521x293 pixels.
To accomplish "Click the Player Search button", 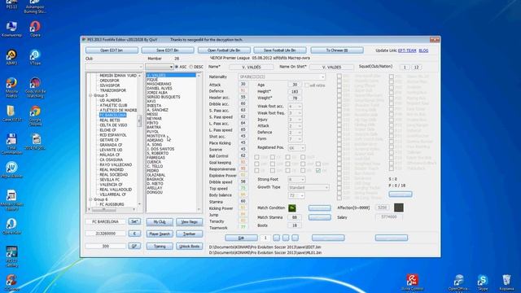I will 160,234.
